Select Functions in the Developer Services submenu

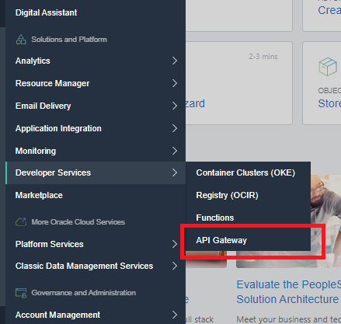(215, 218)
